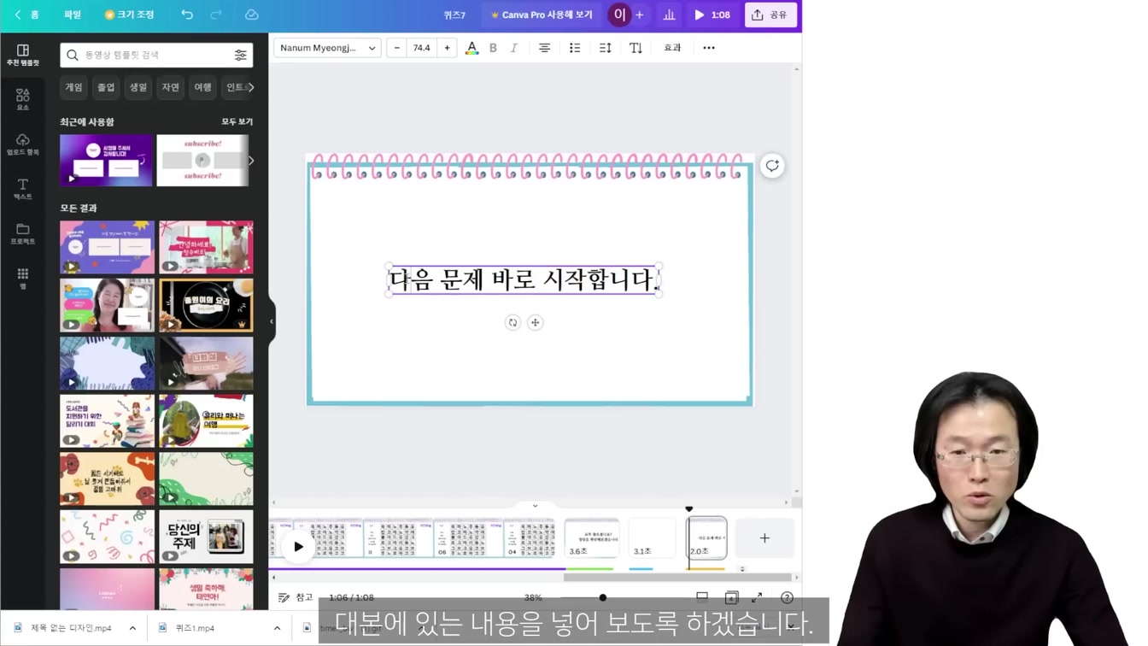This screenshot has height=646, width=1148.
Task: Click 모두 보기 to see all recent
Action: coord(237,122)
